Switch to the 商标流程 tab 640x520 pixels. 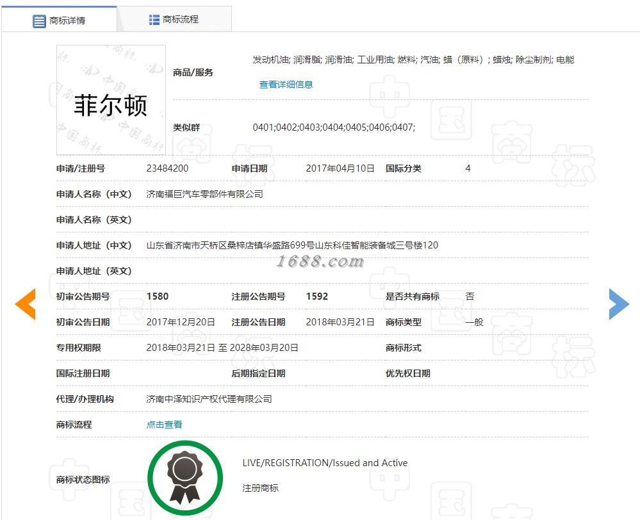pos(174,19)
